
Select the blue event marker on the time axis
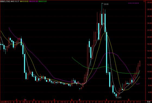click(79, 100)
